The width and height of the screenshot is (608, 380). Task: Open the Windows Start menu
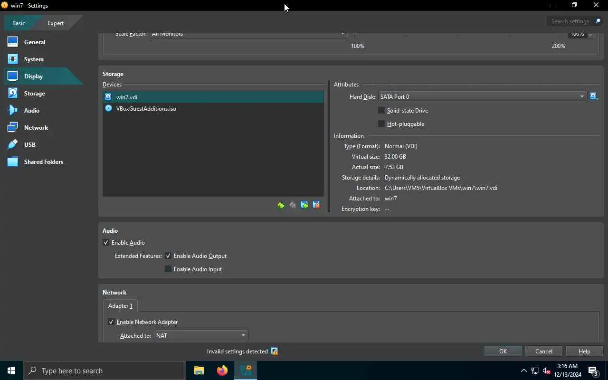(11, 370)
